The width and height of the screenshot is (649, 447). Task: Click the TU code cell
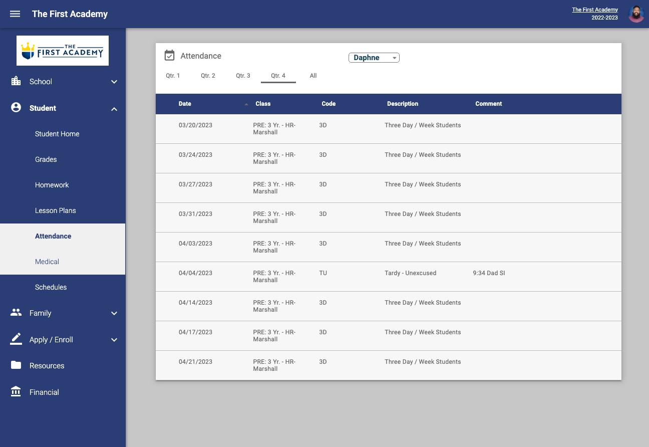coord(323,273)
